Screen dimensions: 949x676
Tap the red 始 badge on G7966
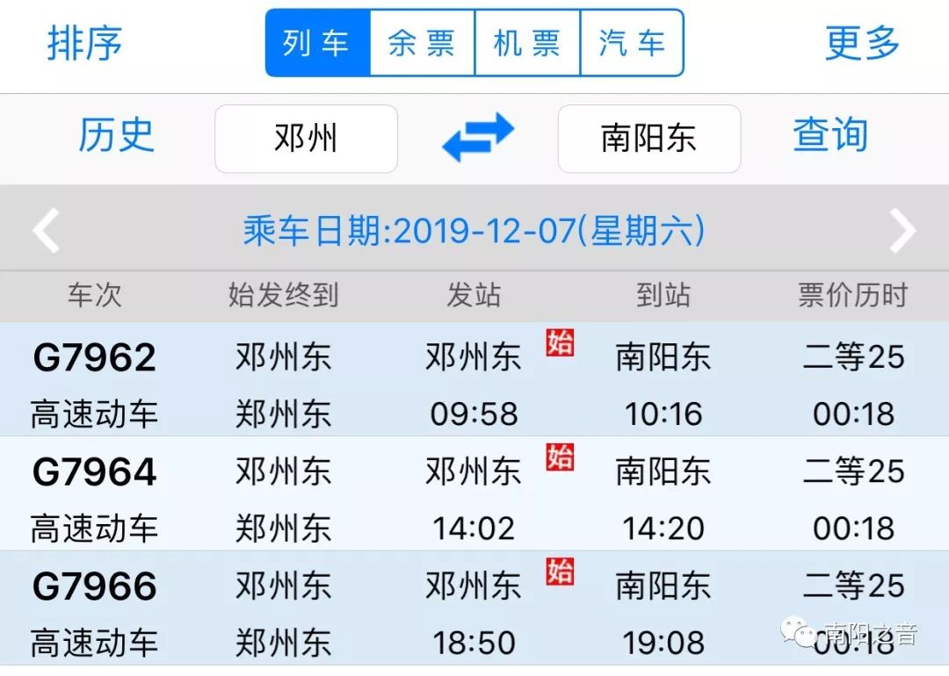[x=560, y=571]
